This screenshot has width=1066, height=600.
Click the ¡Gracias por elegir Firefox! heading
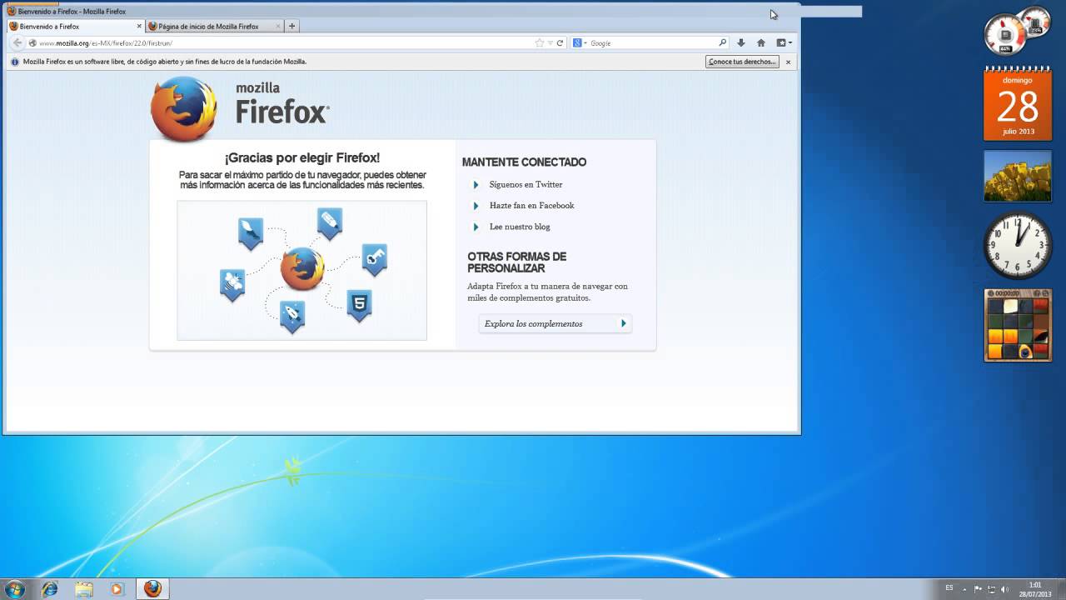click(x=302, y=157)
